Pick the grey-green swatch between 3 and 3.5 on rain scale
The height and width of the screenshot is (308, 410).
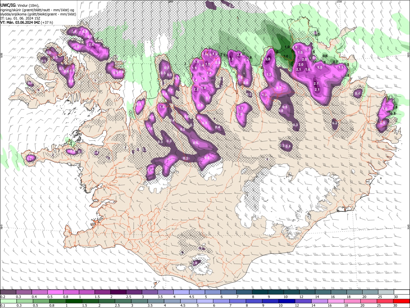[139, 301]
